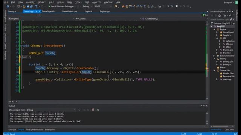The image size is (241, 135).
Task: Open the EDIT menu
Action: pos(13,3)
